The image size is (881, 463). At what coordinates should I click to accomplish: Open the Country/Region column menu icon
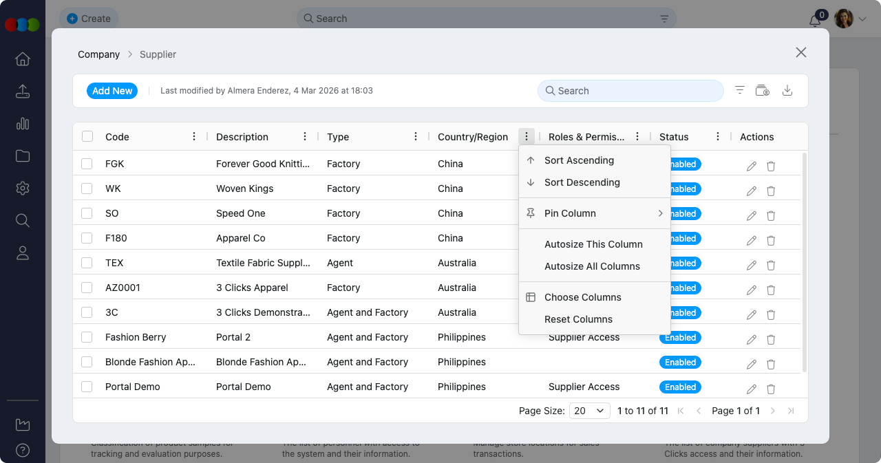pyautogui.click(x=527, y=137)
